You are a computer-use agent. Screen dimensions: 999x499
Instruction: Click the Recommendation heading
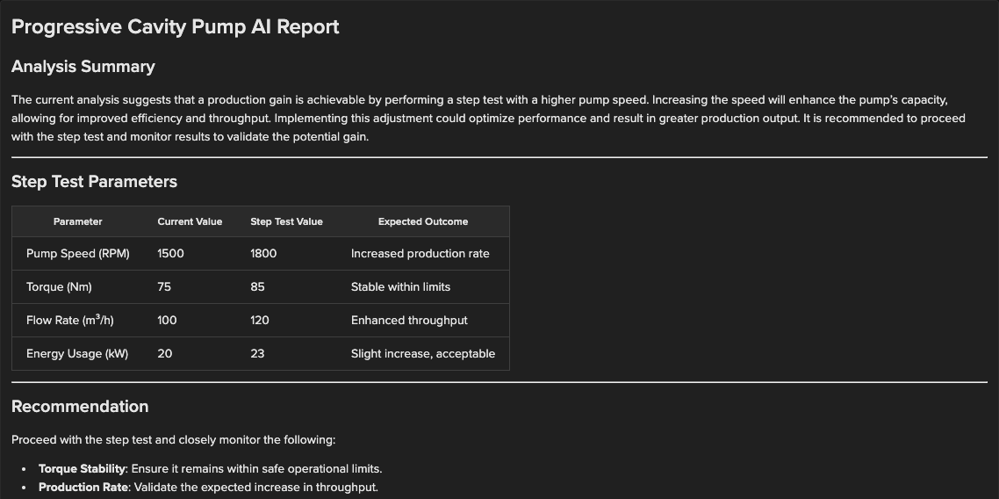click(x=80, y=407)
